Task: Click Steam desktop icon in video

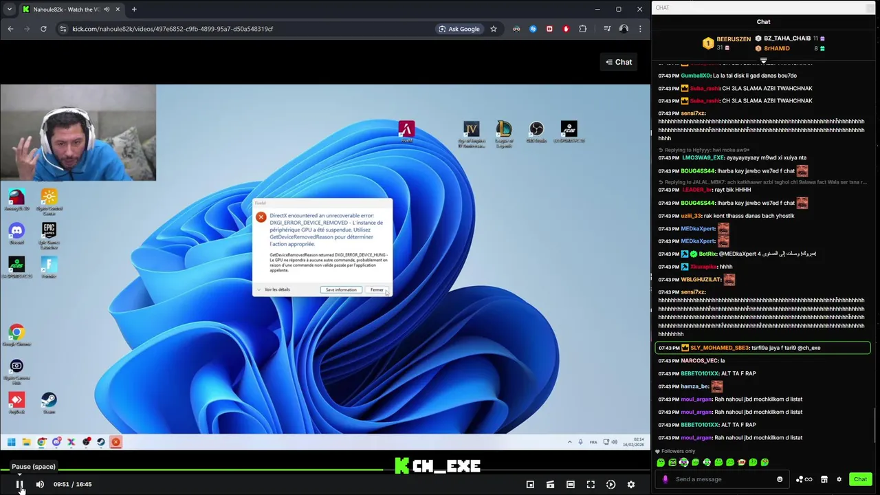Action: (x=49, y=401)
